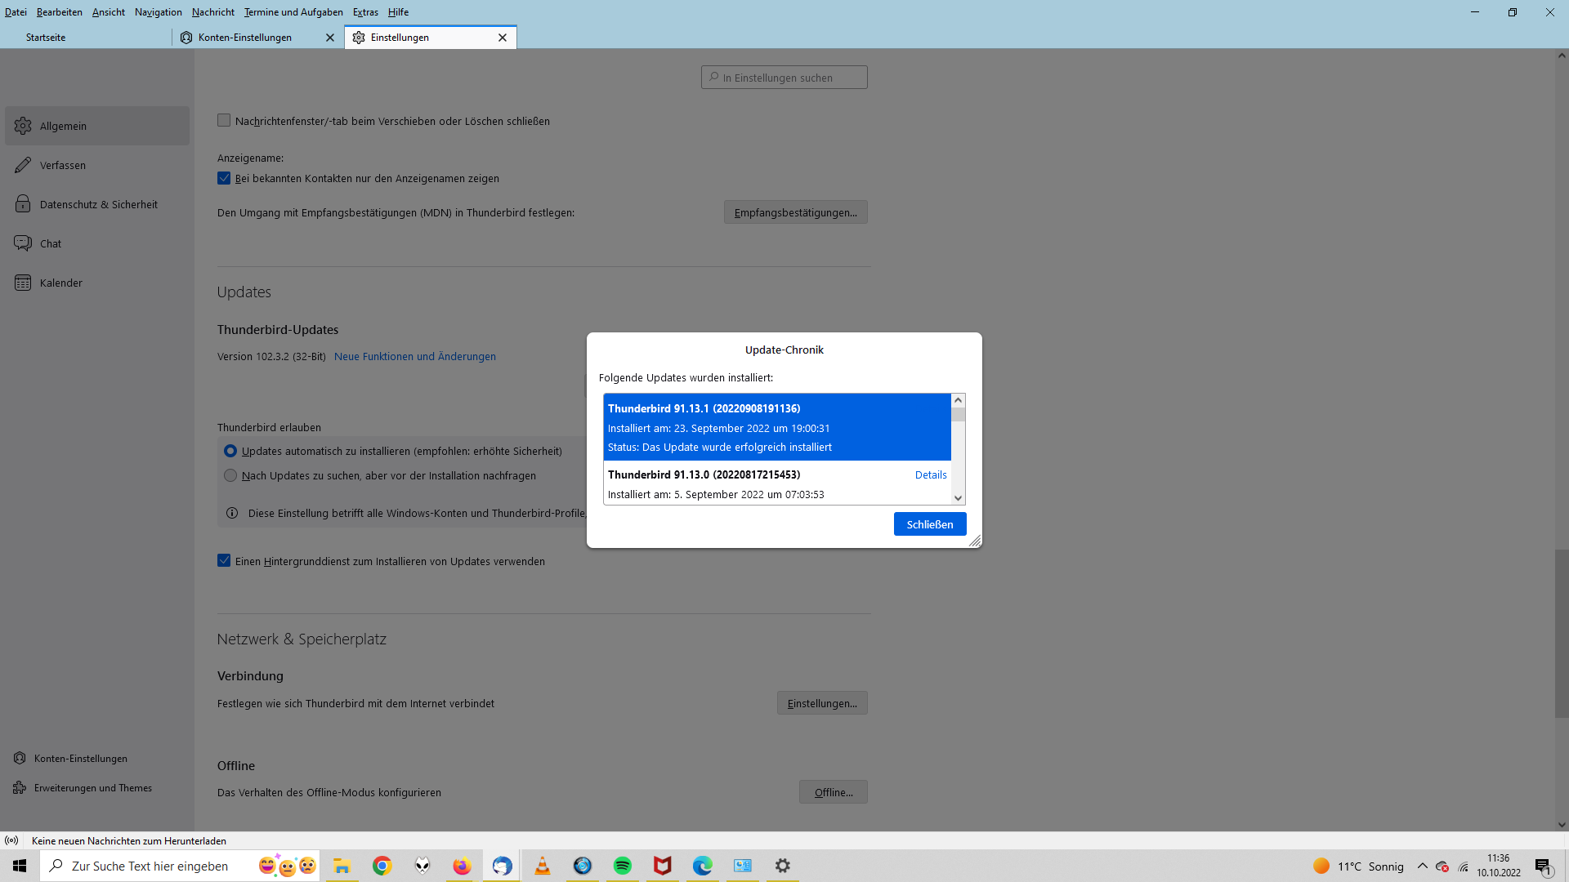Select Nach Updates suchen radio option
The width and height of the screenshot is (1569, 882).
[x=230, y=475]
